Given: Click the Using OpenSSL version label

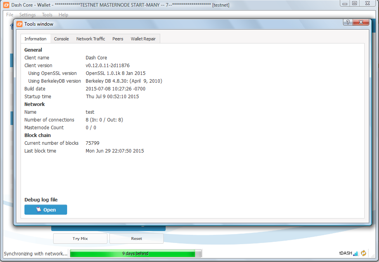Looking at the screenshot, I should click(52, 73).
